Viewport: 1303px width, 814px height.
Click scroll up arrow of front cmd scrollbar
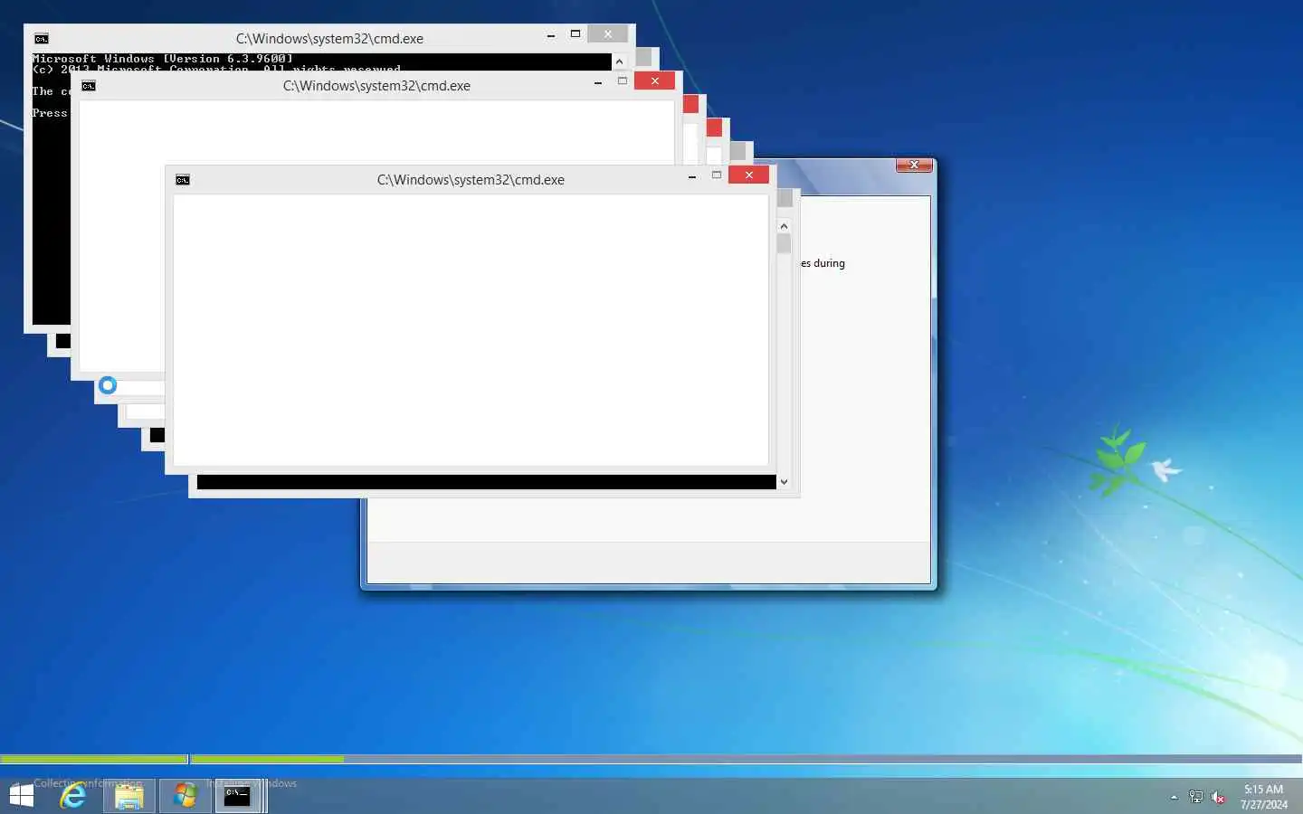click(x=784, y=225)
